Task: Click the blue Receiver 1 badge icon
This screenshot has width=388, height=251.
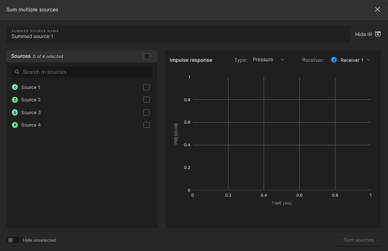Action: (333, 60)
